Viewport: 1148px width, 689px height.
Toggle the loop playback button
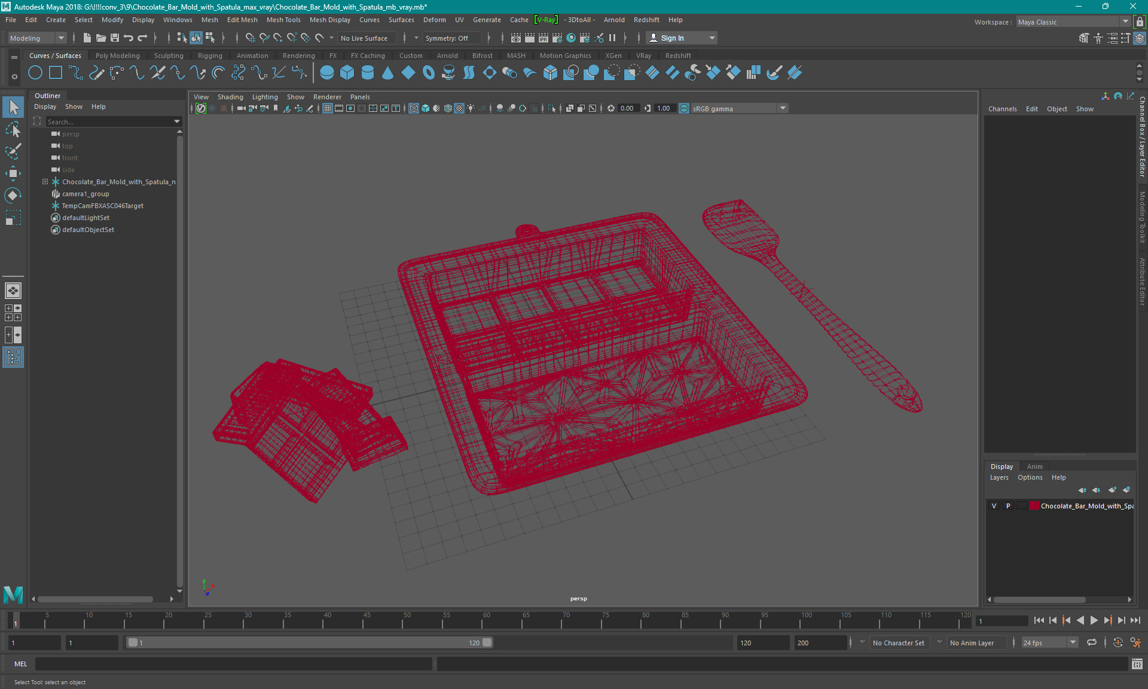[x=1092, y=642]
